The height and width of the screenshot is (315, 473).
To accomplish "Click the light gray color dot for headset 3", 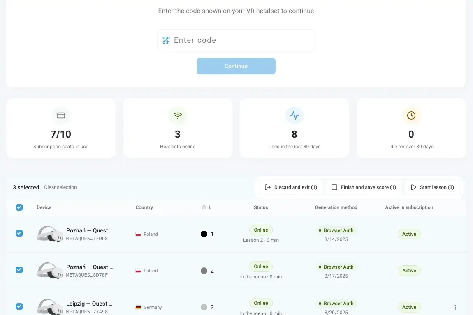I will click(204, 307).
